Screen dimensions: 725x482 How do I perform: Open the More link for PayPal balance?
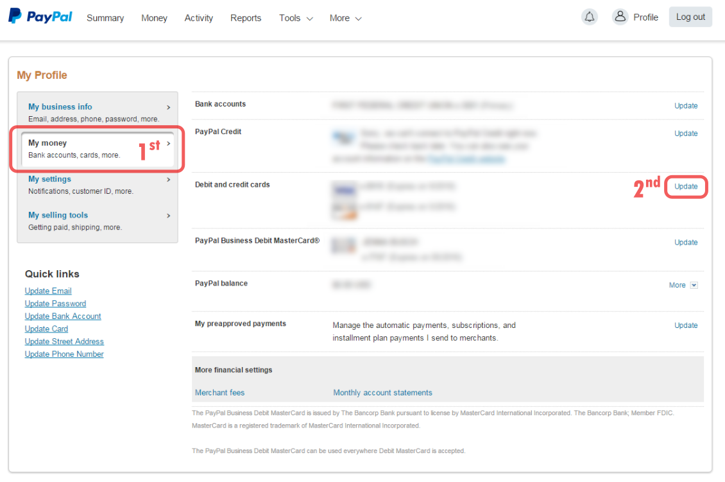[677, 286]
